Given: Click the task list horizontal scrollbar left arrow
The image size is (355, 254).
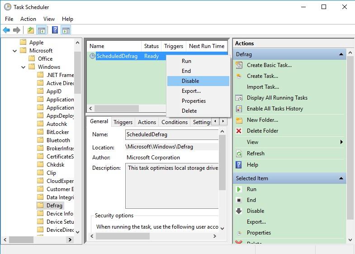Looking at the screenshot, I should click(90, 108).
